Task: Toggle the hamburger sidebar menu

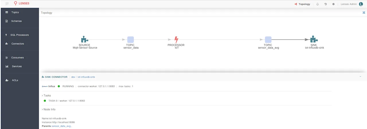Action: [x=7, y=4]
